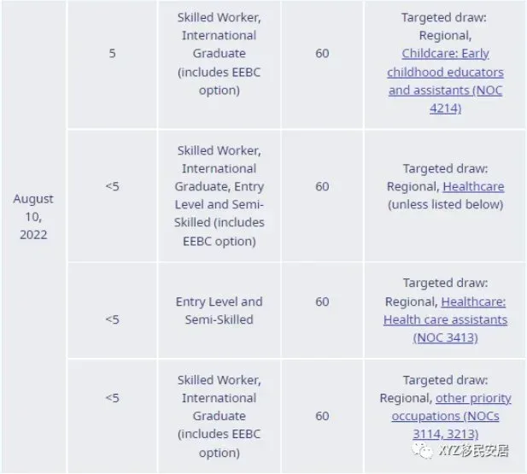Open the Healthcare link in second row
This screenshot has width=527, height=474.
[x=473, y=186]
